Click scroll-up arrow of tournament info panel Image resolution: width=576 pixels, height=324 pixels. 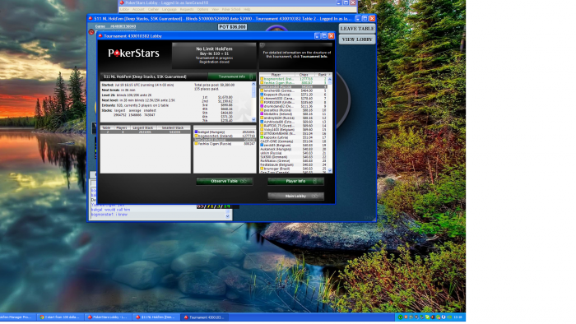coord(253,85)
